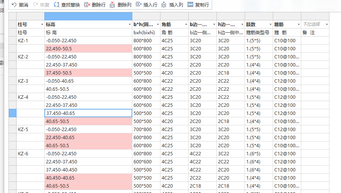Open the b*h(圆... column header dropdown

pyautogui.click(x=158, y=25)
